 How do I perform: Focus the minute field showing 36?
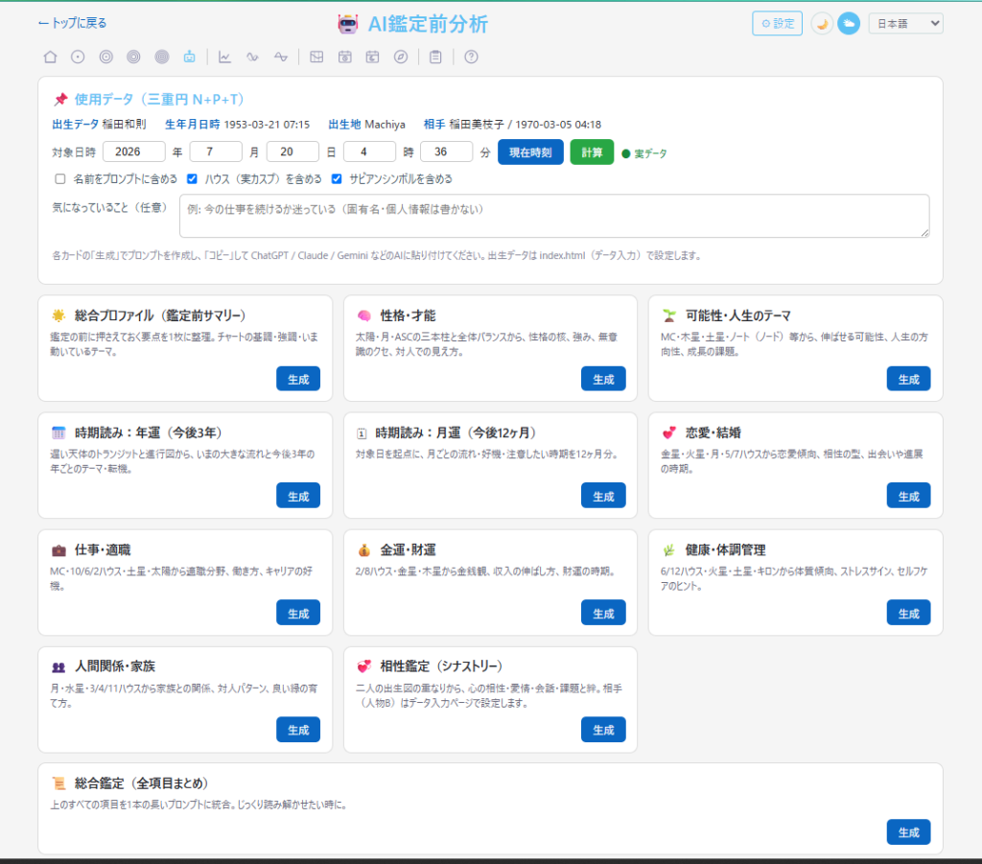click(447, 152)
